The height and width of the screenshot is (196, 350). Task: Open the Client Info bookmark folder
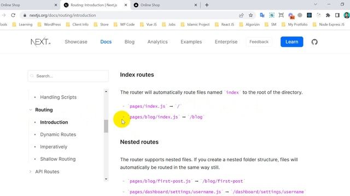(x=77, y=24)
